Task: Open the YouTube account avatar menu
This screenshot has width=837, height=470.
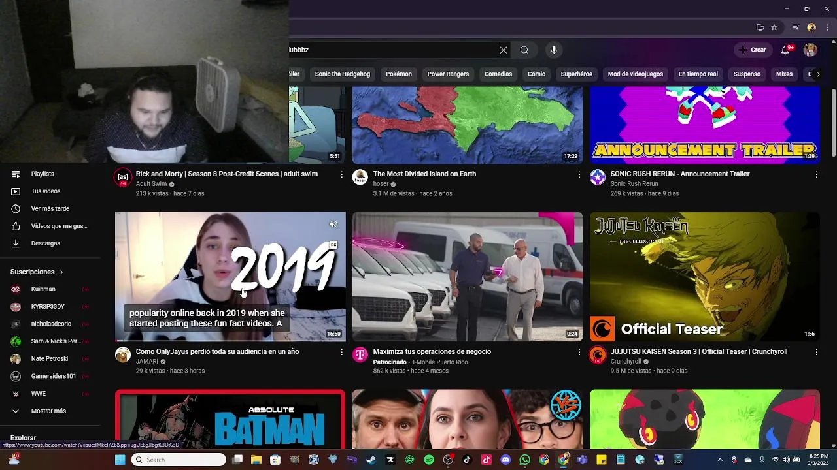Action: click(810, 50)
